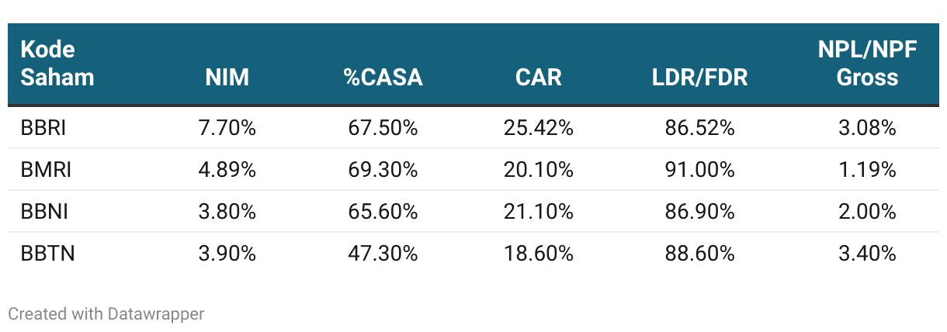Click BBRI NPL value 3.08%
The width and height of the screenshot is (947, 332).
867,128
